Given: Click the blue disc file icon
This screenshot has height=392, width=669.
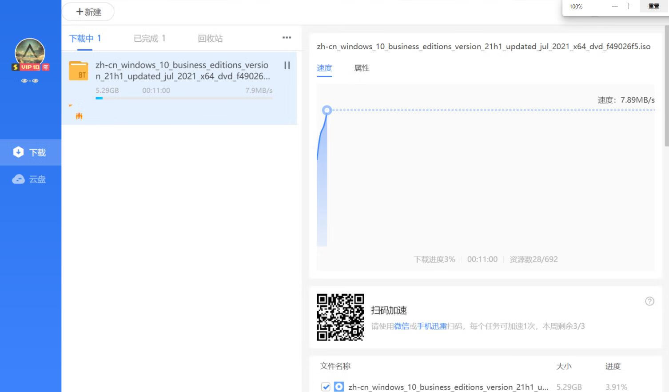Looking at the screenshot, I should pos(339,387).
